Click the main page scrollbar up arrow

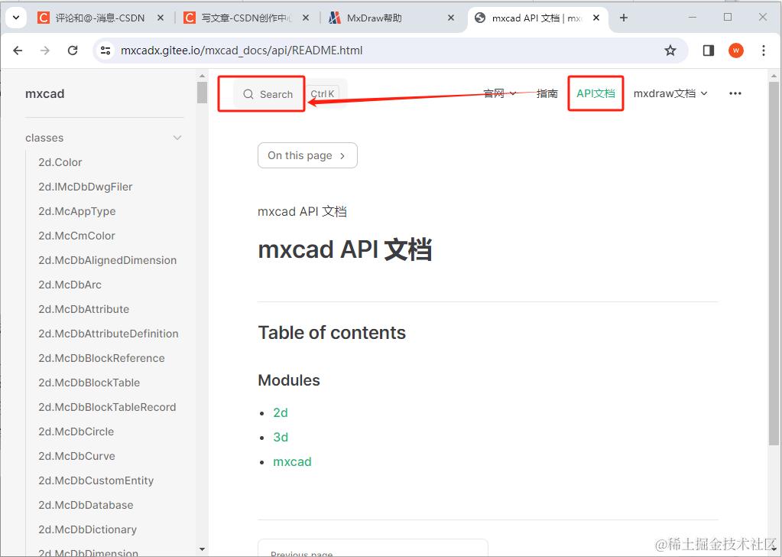coord(774,76)
